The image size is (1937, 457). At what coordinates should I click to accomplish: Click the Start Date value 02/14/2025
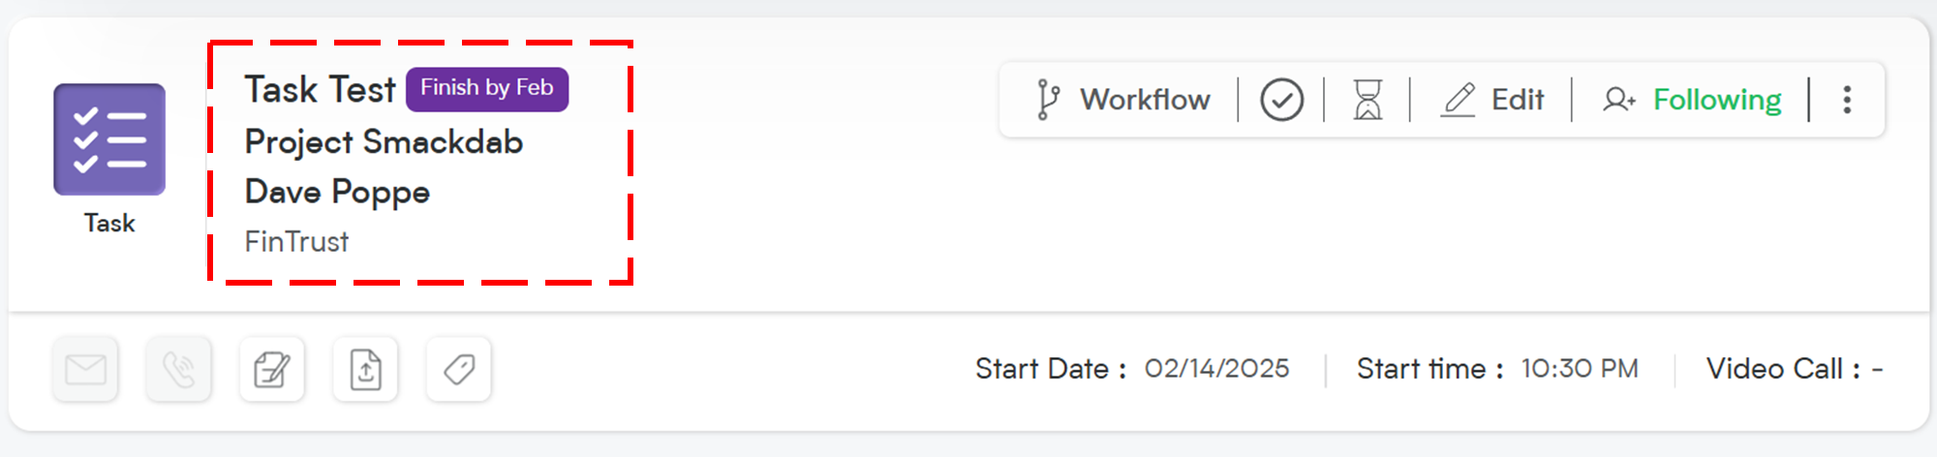tap(1216, 369)
